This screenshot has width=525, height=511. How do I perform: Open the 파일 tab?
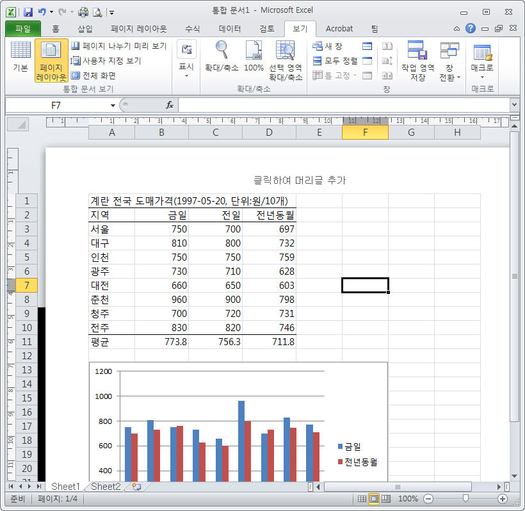(23, 29)
